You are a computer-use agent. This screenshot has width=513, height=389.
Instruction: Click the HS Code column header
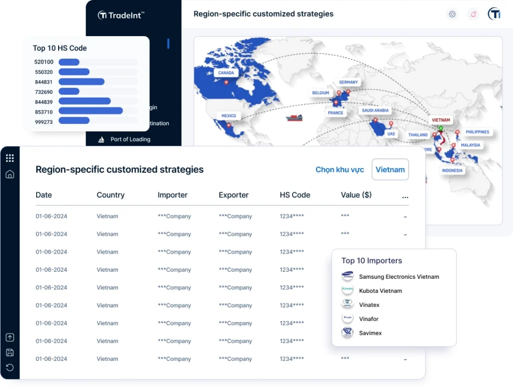[295, 195]
